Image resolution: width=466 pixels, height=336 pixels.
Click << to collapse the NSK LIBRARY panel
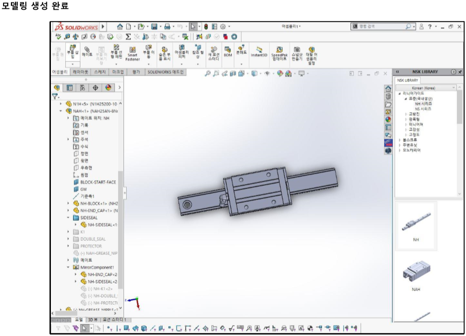coord(398,72)
